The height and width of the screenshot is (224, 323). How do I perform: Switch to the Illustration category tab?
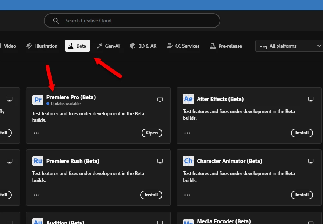pos(42,46)
